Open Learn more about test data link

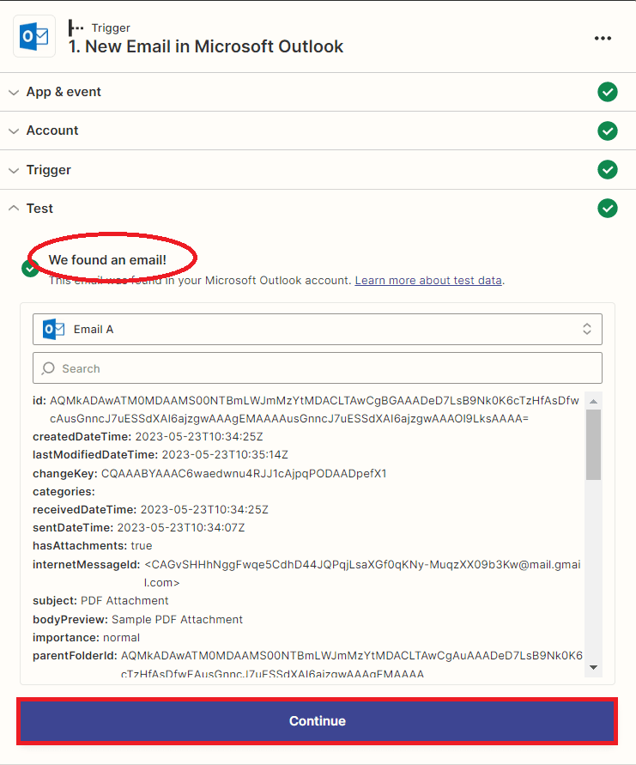click(428, 281)
